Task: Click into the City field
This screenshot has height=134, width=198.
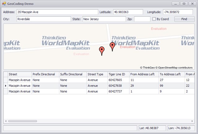Action: coord(44,19)
